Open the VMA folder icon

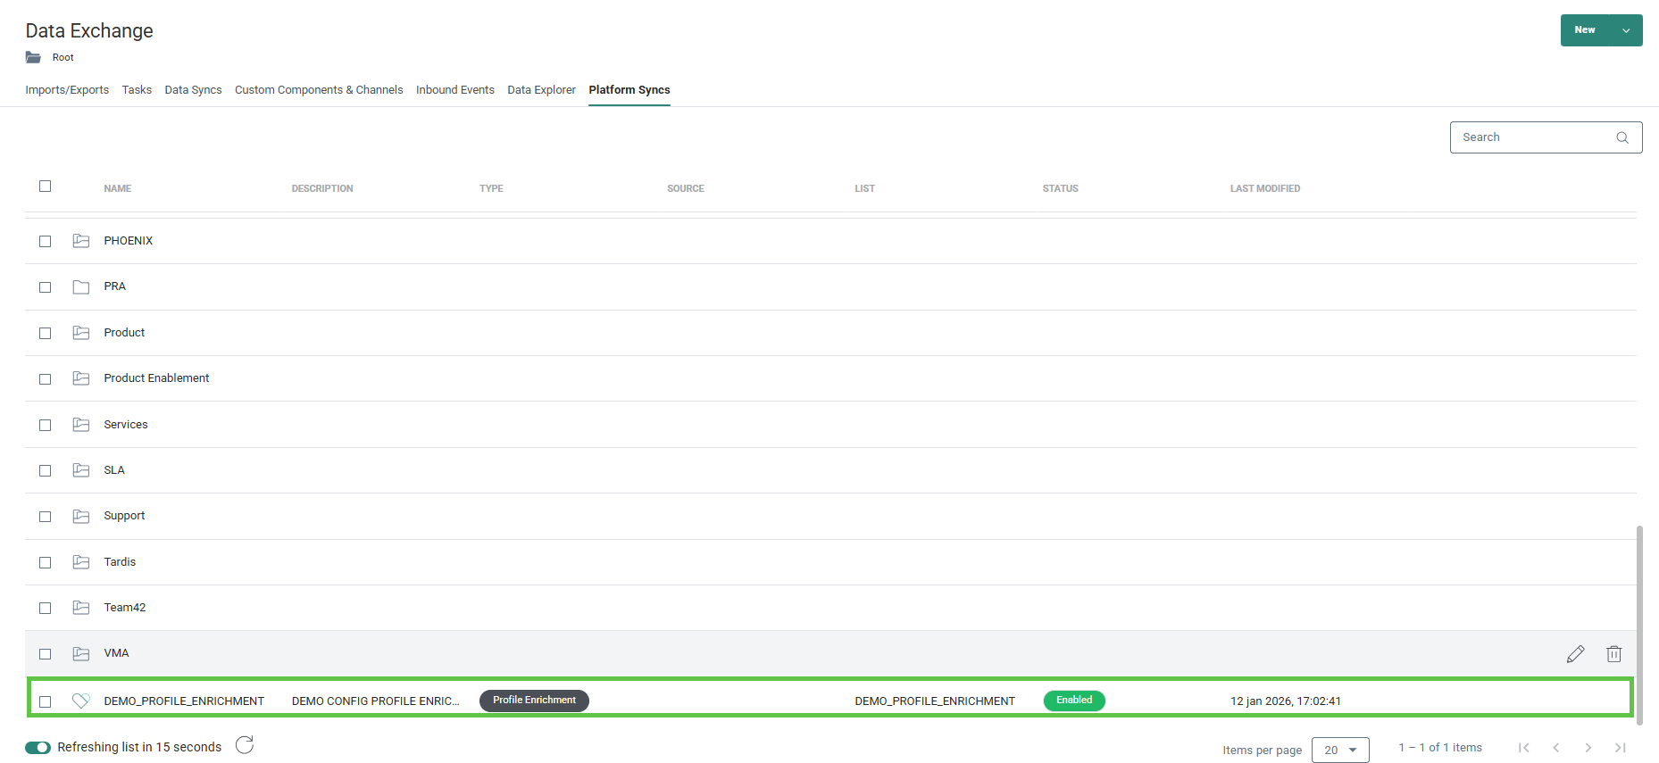point(81,653)
